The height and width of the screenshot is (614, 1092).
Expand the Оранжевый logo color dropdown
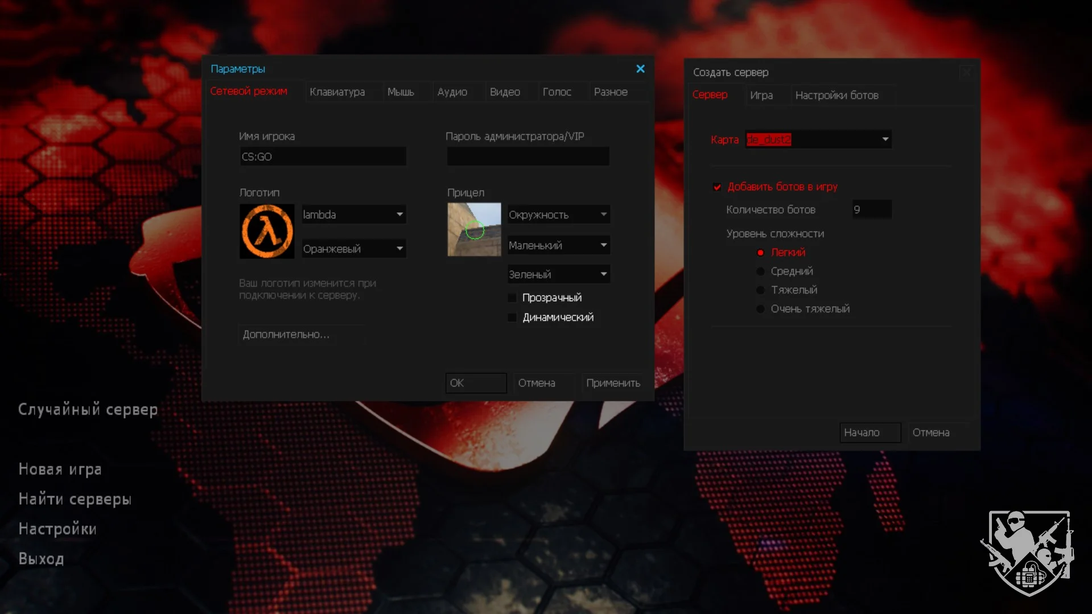click(x=353, y=249)
